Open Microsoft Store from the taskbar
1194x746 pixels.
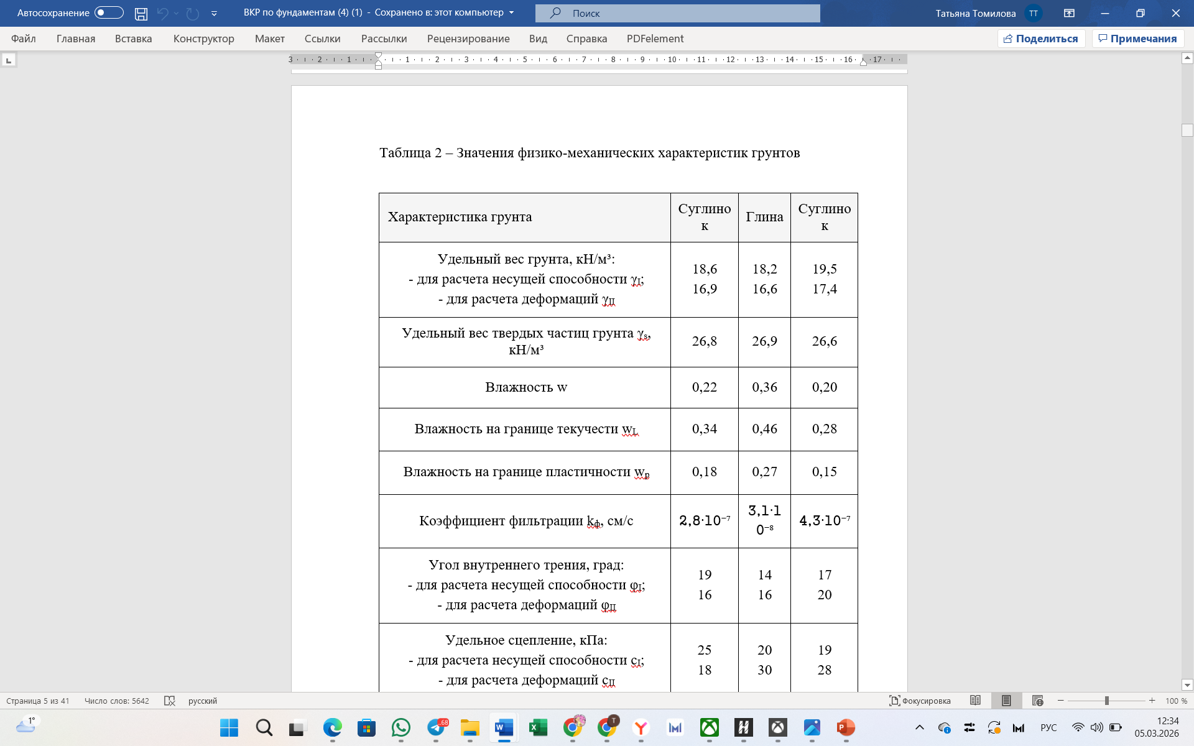click(x=366, y=727)
